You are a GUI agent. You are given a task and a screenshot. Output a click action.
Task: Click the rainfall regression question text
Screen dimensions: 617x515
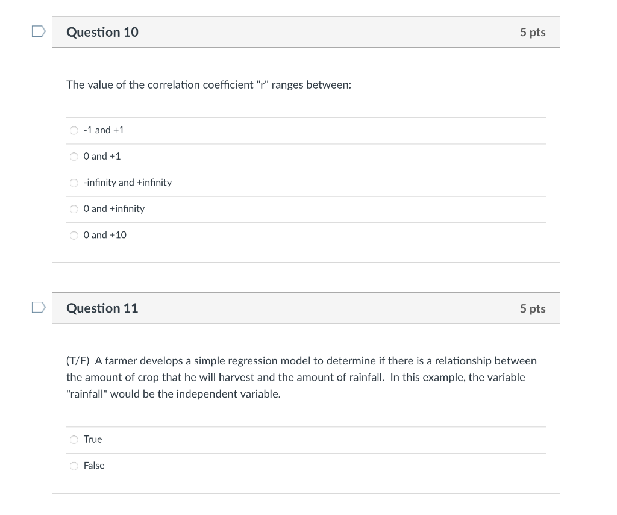coord(301,377)
